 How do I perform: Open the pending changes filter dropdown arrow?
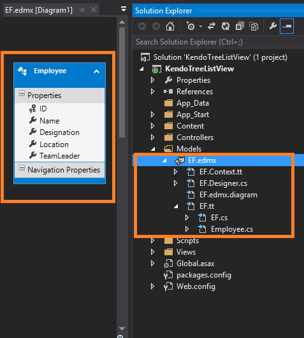(x=201, y=27)
